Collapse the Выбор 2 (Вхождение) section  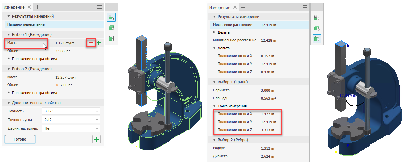pos(9,69)
